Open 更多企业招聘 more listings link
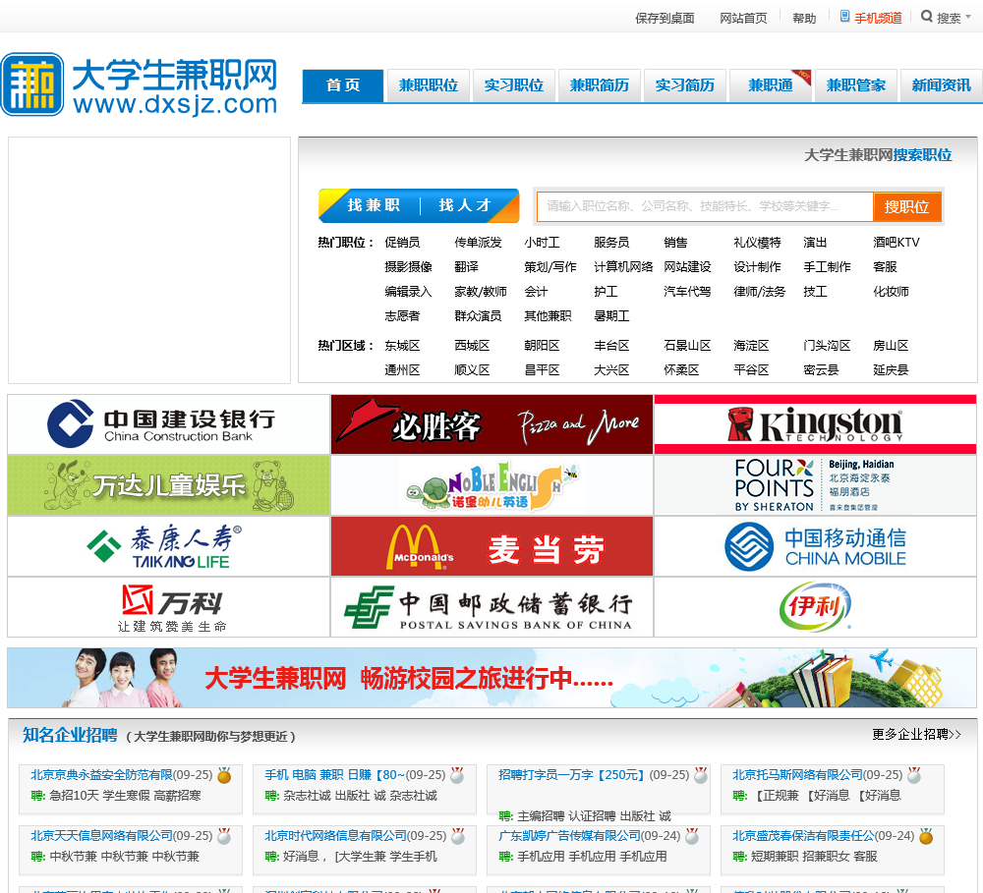Screen dimensions: 983x893 click(916, 735)
